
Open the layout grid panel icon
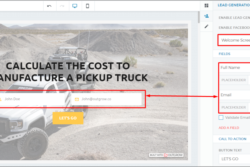click(x=206, y=6)
